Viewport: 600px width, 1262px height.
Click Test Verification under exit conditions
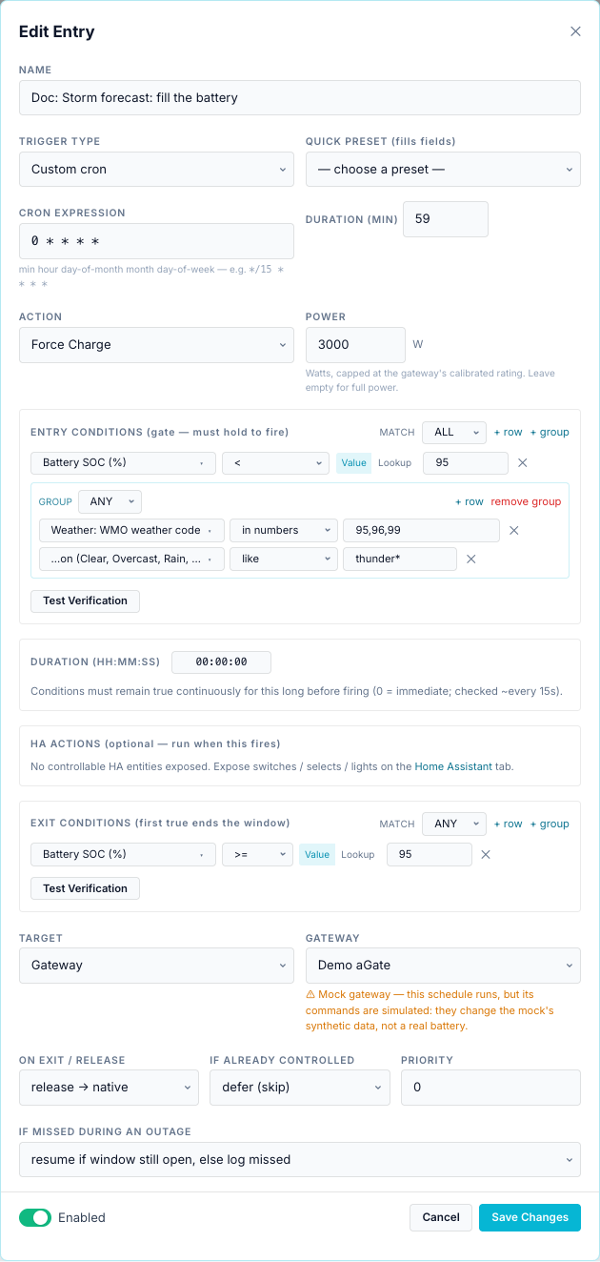click(x=85, y=888)
